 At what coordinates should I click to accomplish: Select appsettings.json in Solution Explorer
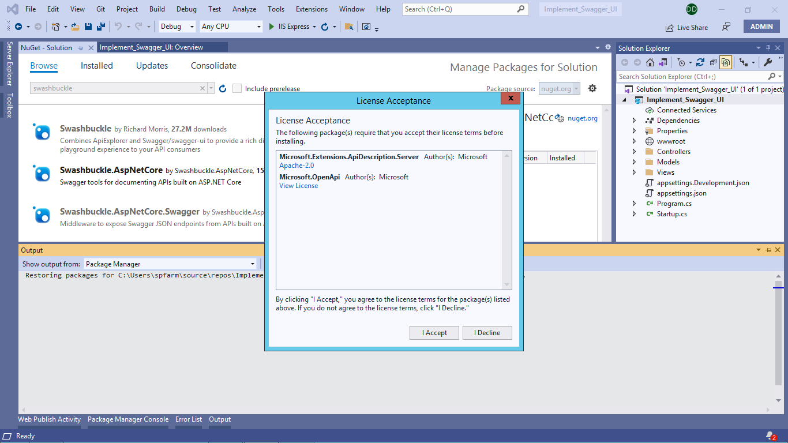tap(681, 193)
